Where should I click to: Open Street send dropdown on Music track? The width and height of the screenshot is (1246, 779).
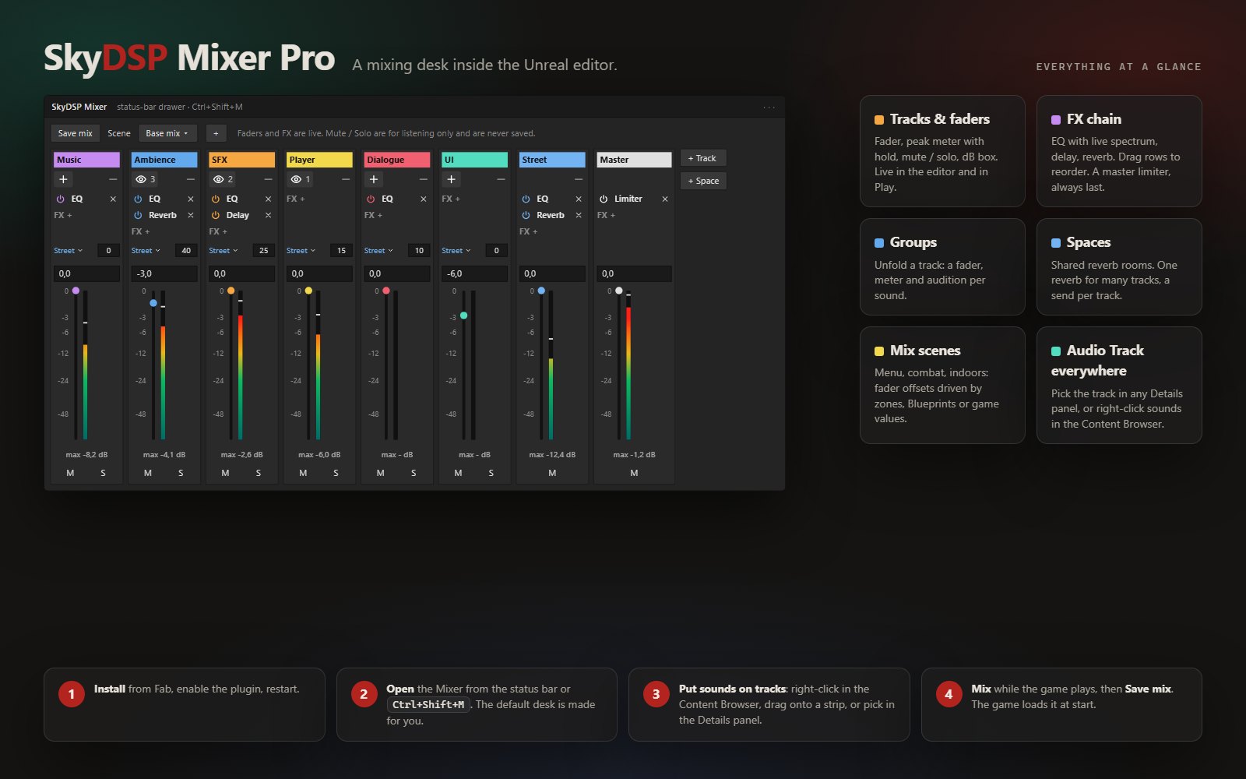69,251
